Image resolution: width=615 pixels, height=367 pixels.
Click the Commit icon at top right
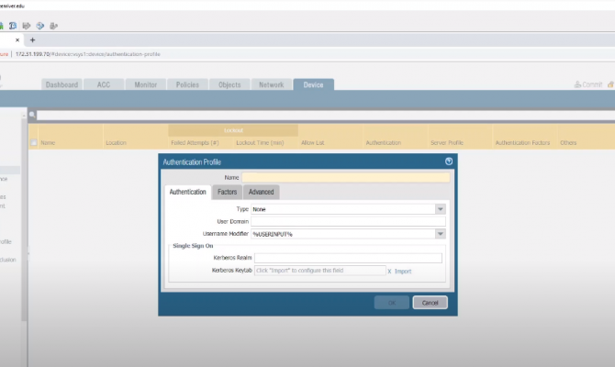point(577,84)
